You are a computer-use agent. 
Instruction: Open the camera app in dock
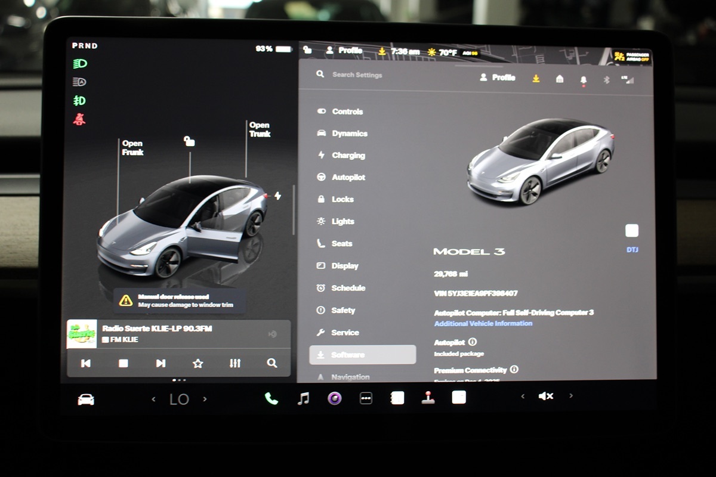click(335, 398)
